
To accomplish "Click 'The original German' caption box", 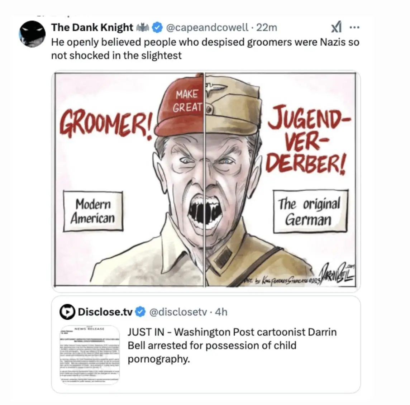I will coord(310,211).
